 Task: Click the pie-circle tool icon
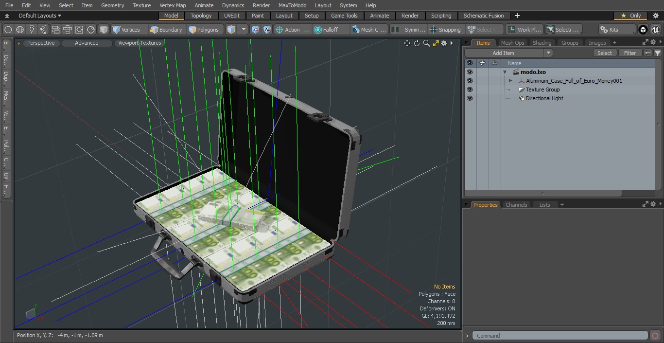[x=91, y=30]
